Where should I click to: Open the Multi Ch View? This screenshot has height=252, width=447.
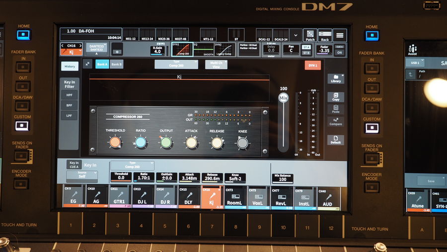point(216,64)
